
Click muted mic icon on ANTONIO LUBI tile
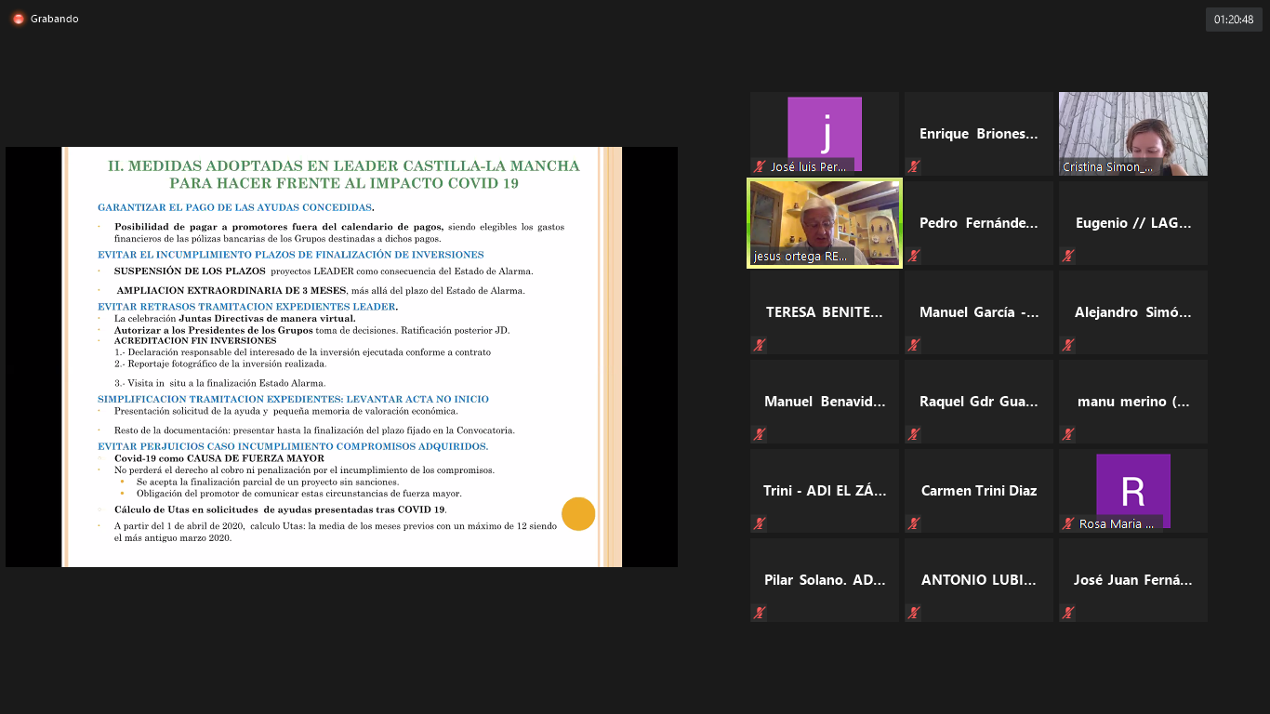coord(914,614)
